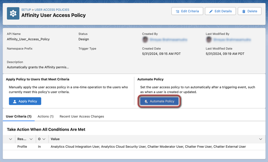This screenshot has width=268, height=162.
Task: Expand the first column header chevron
Action: point(10,139)
